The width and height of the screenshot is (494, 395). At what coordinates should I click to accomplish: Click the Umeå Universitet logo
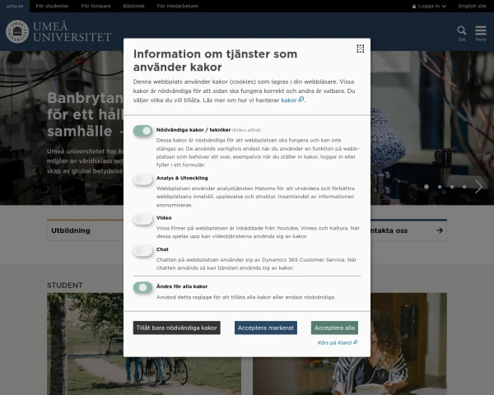[x=58, y=32]
